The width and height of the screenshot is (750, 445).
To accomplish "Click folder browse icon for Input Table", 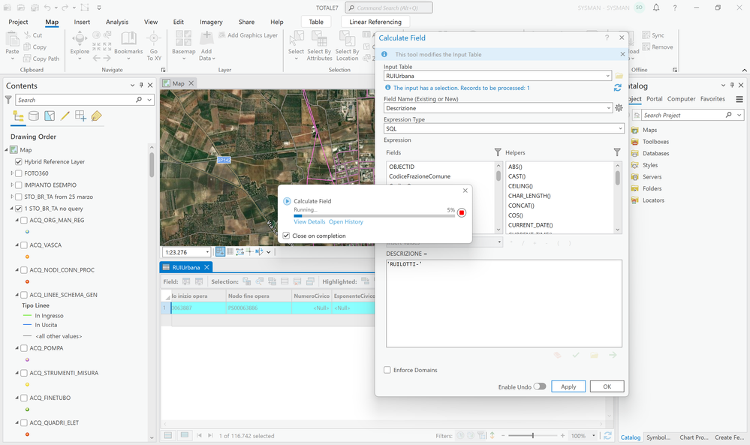I will pos(619,76).
